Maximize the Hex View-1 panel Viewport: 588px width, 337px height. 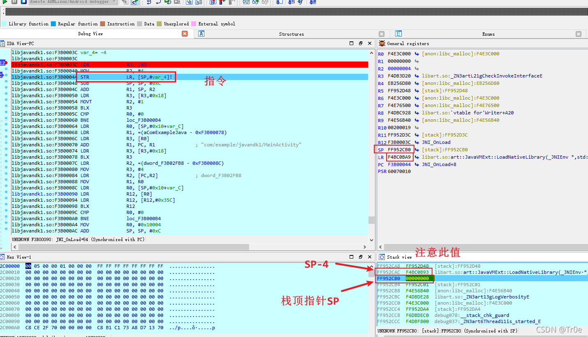pyautogui.click(x=351, y=257)
